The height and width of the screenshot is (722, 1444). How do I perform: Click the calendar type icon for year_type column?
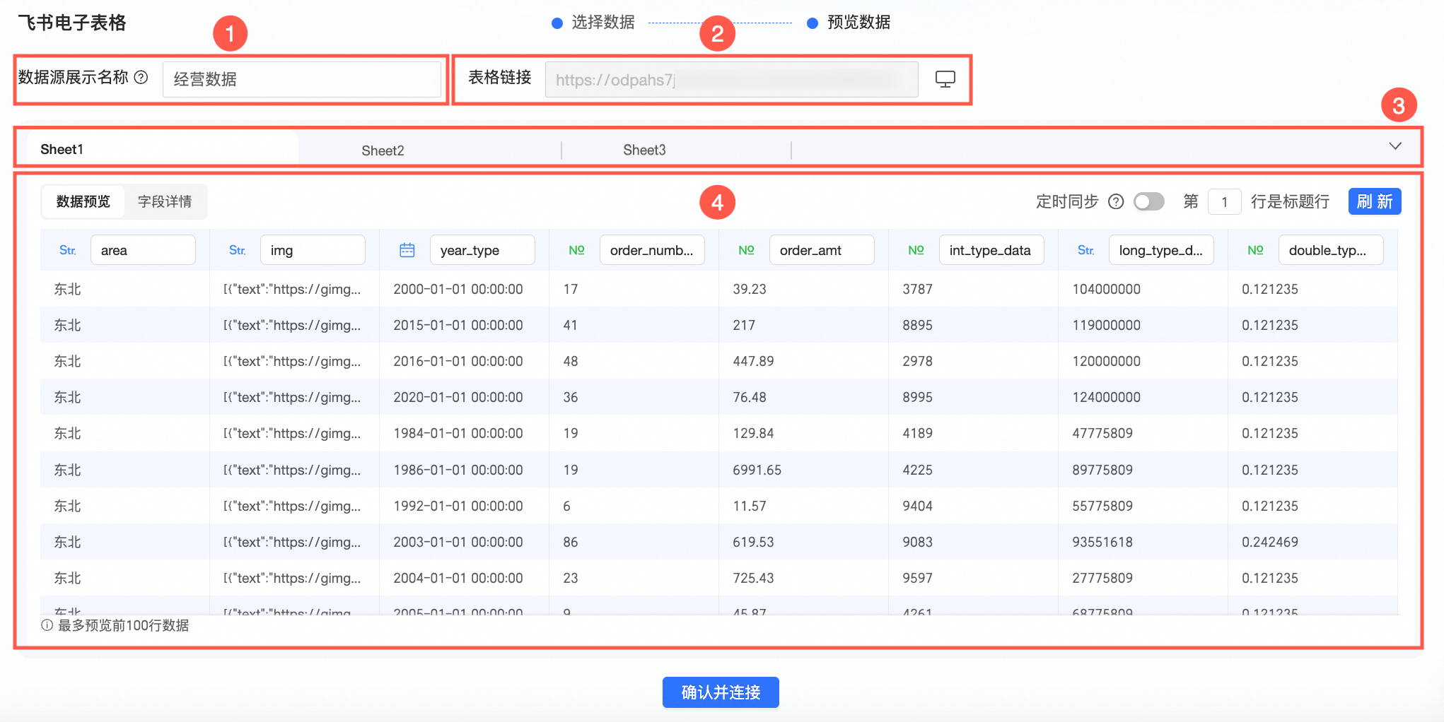pos(407,250)
